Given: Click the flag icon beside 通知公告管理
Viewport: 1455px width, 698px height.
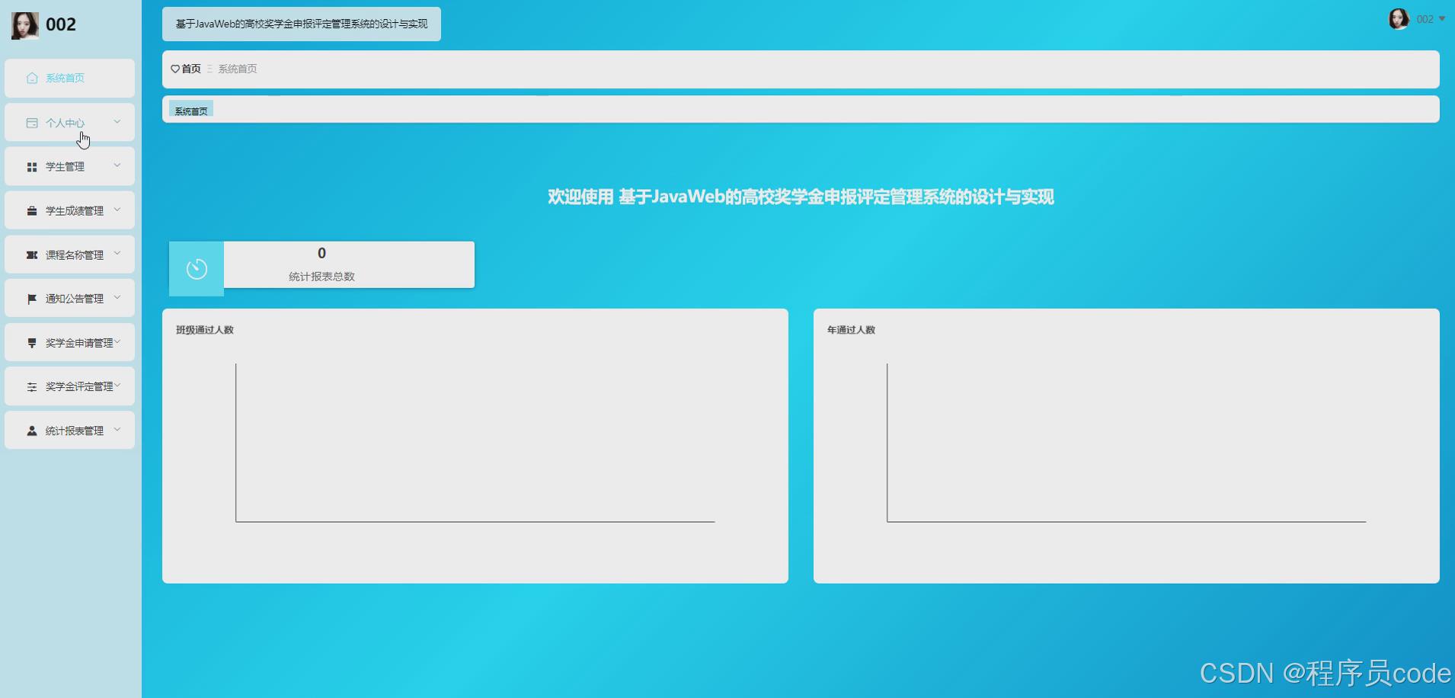Looking at the screenshot, I should pyautogui.click(x=32, y=299).
